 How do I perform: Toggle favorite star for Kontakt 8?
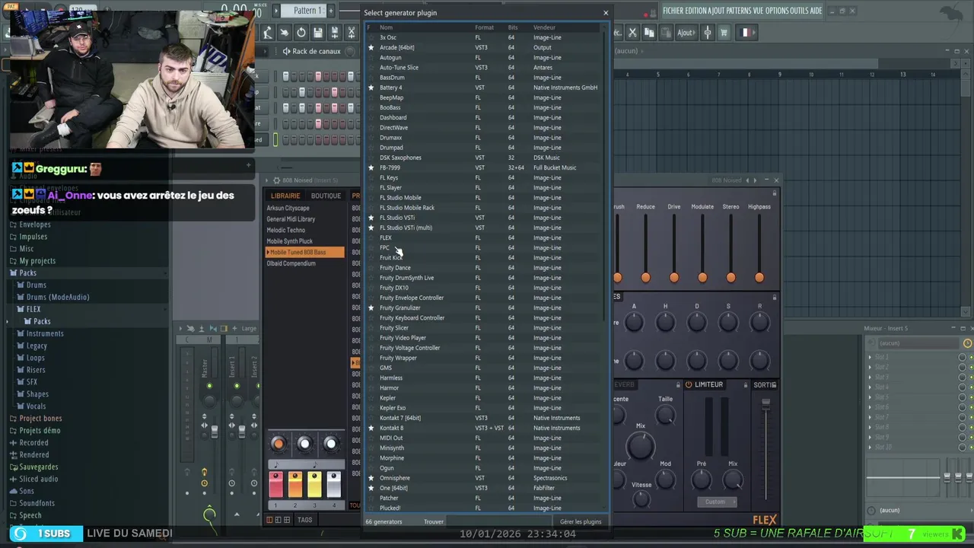[371, 428]
